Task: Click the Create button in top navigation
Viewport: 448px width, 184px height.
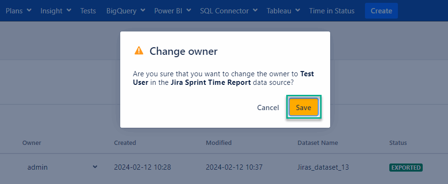Action: pos(381,11)
